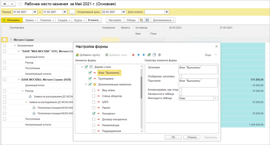
Task: Add to favorites with the star icon
Action: [20, 4]
